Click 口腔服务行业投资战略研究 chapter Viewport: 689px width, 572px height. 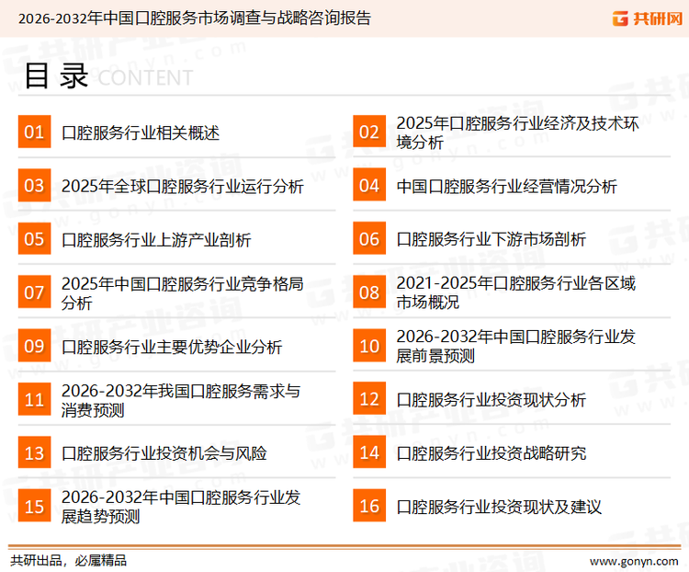[491, 453]
